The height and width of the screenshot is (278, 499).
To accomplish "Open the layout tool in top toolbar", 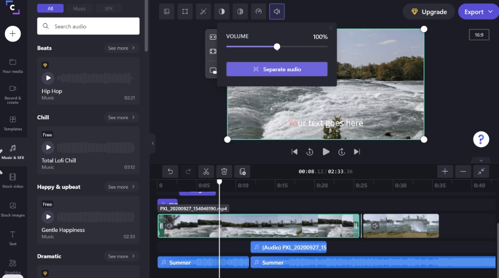I will [x=167, y=12].
